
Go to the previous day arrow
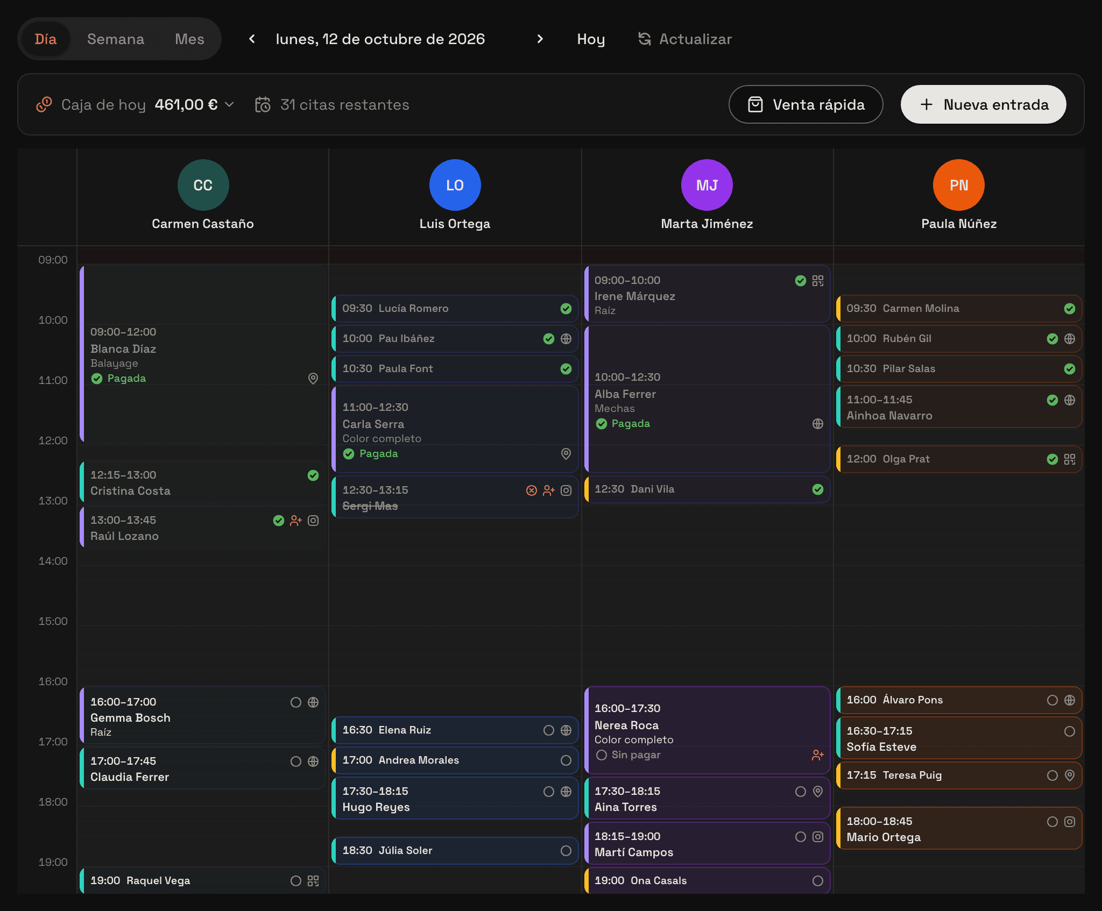pos(252,39)
